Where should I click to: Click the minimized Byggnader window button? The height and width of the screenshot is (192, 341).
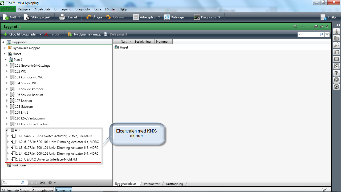point(63,190)
